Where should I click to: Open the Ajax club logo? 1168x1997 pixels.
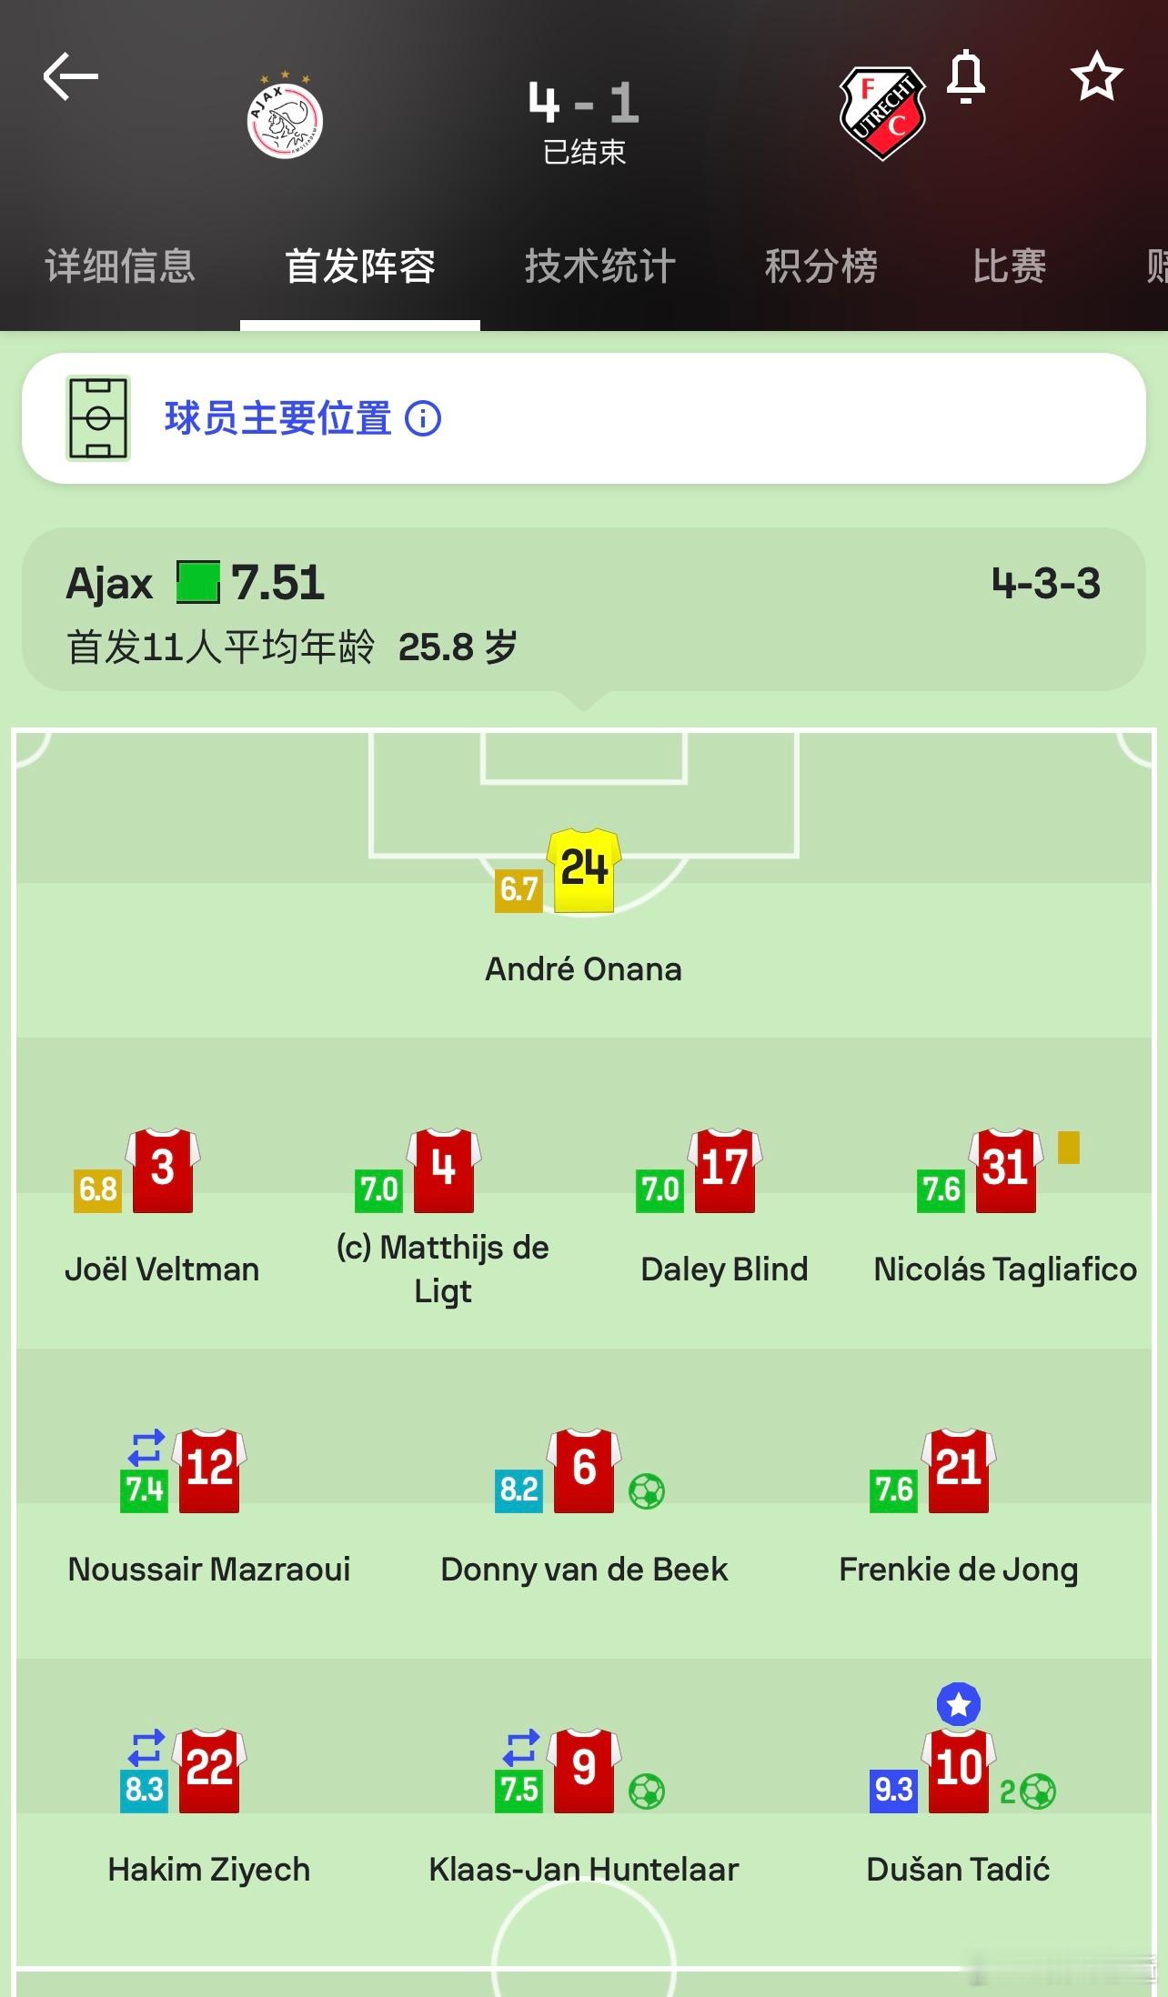(285, 117)
